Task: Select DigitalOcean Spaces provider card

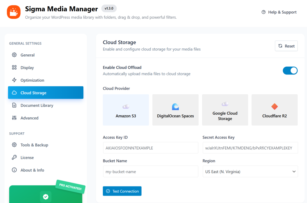Action: pyautogui.click(x=175, y=110)
